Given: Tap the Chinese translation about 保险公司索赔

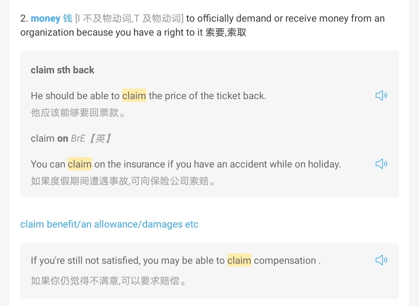Looking at the screenshot, I should click(x=123, y=181).
